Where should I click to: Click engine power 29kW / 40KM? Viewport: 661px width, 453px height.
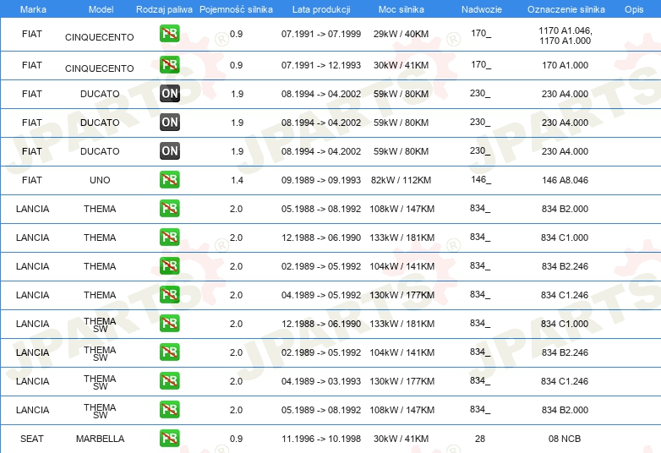pyautogui.click(x=401, y=34)
